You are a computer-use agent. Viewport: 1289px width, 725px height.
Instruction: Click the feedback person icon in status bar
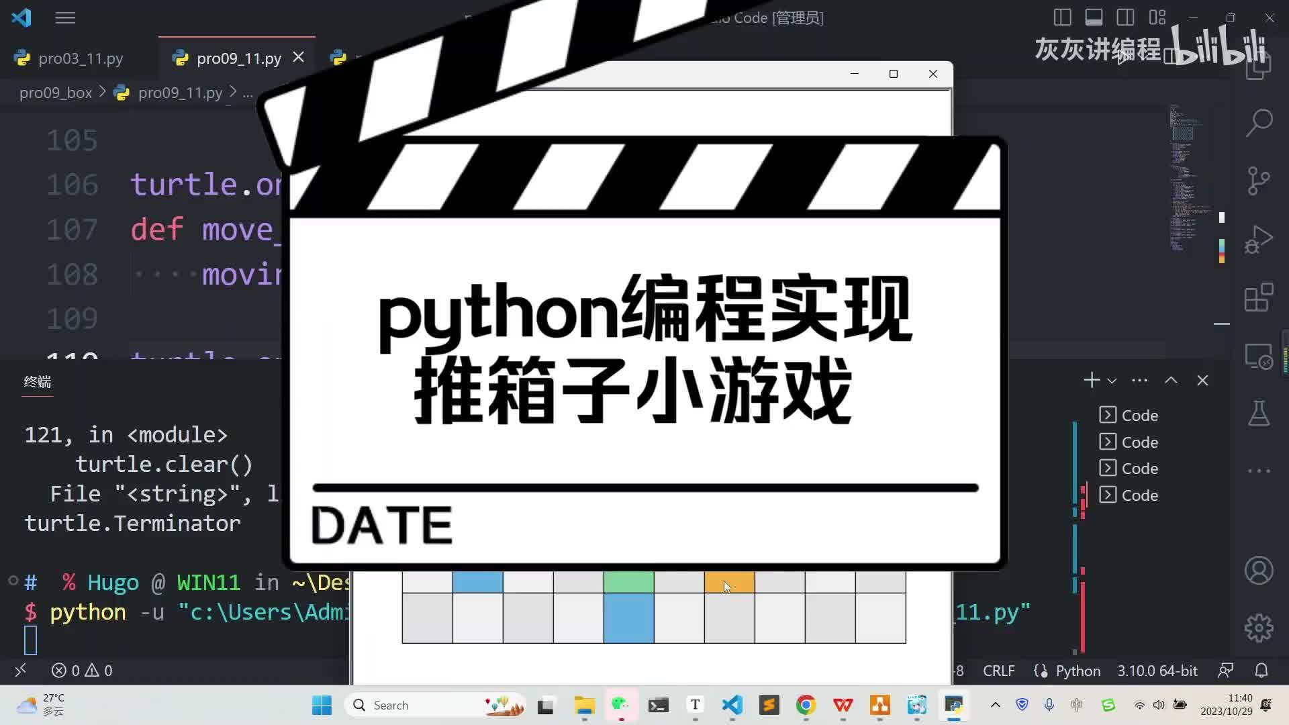click(1226, 670)
